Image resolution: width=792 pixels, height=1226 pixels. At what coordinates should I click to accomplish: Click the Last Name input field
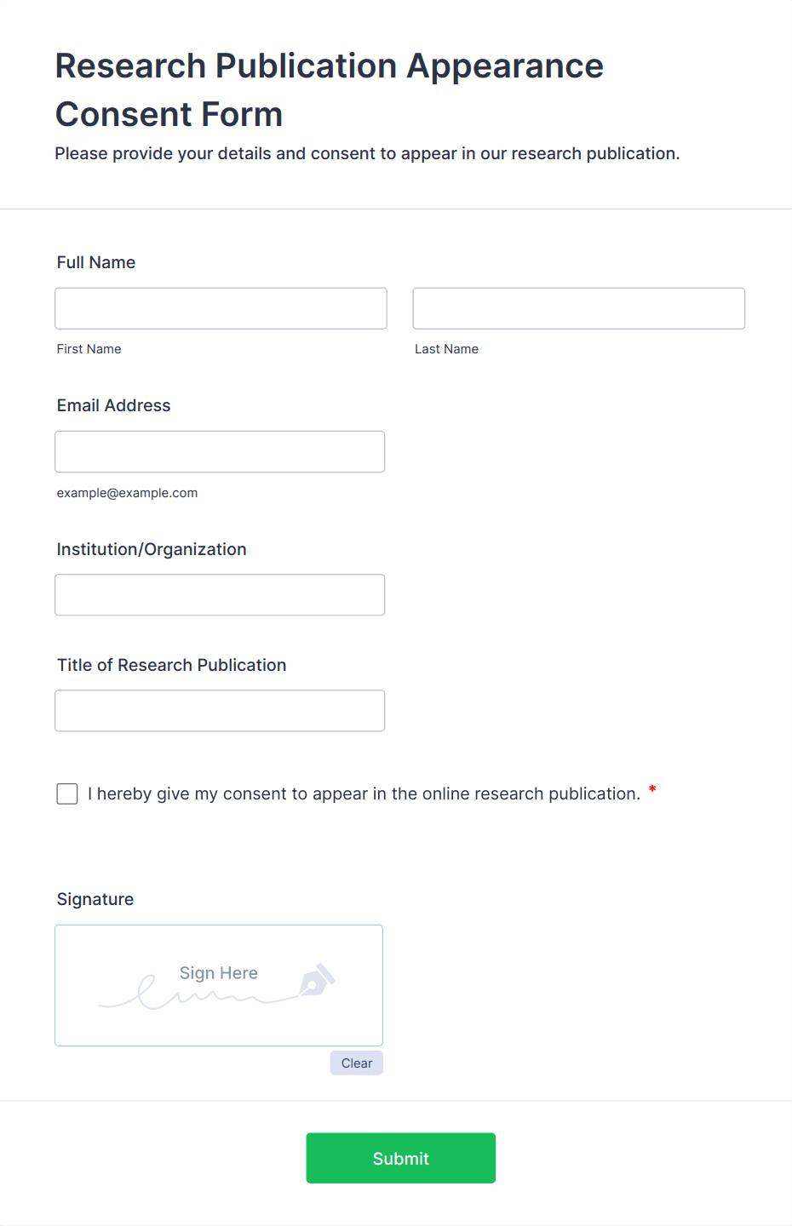(579, 308)
